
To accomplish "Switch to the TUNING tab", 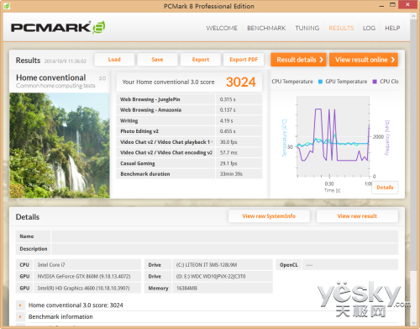I will [x=307, y=28].
